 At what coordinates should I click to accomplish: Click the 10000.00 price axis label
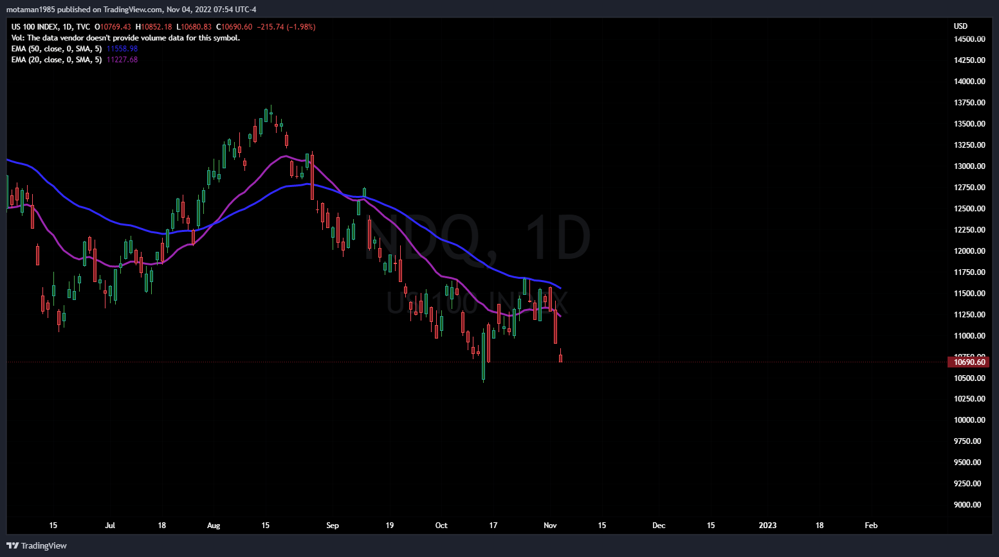(969, 420)
